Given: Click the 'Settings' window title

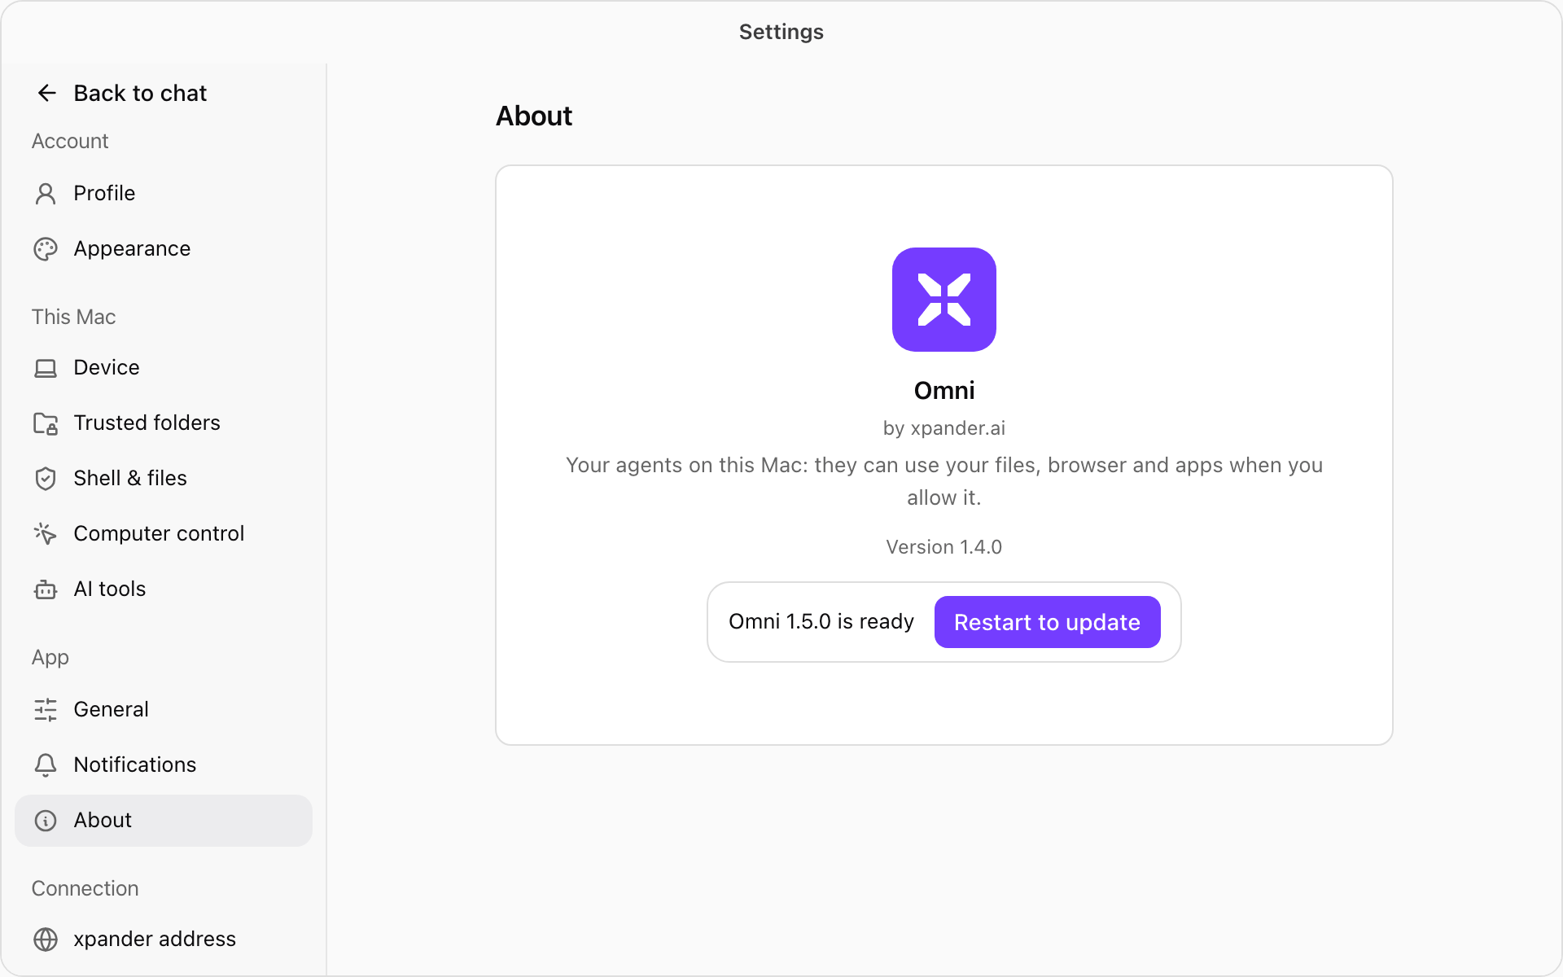Looking at the screenshot, I should click(x=781, y=32).
